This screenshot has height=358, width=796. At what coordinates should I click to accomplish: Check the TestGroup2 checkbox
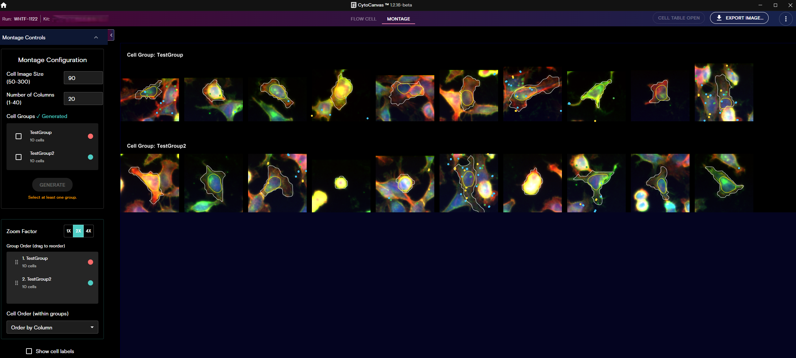click(x=19, y=157)
